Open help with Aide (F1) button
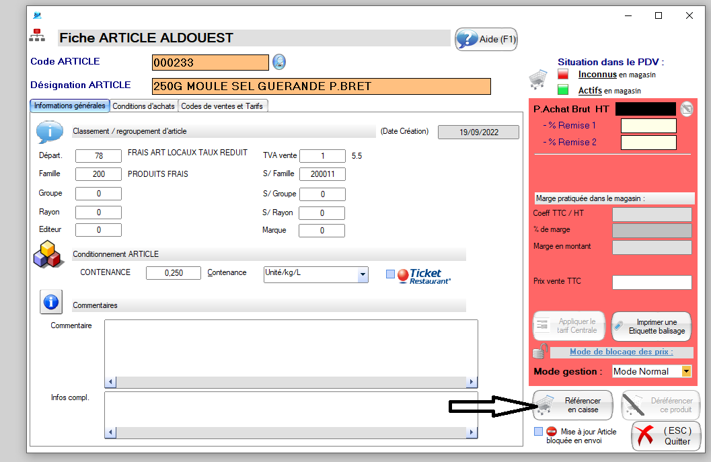 (x=486, y=39)
